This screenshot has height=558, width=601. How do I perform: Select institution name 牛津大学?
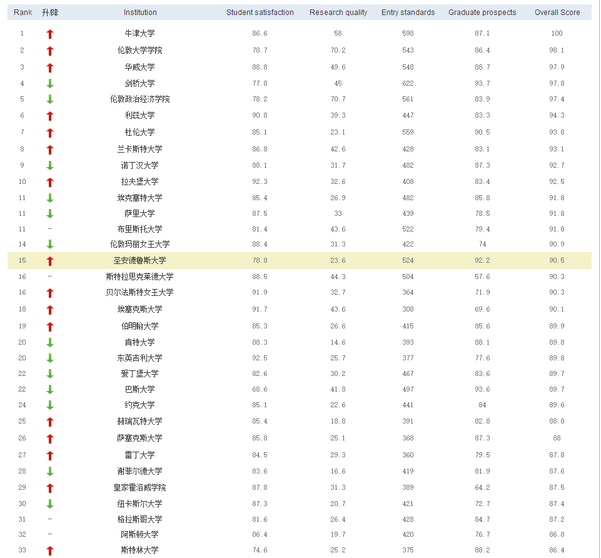(x=140, y=33)
